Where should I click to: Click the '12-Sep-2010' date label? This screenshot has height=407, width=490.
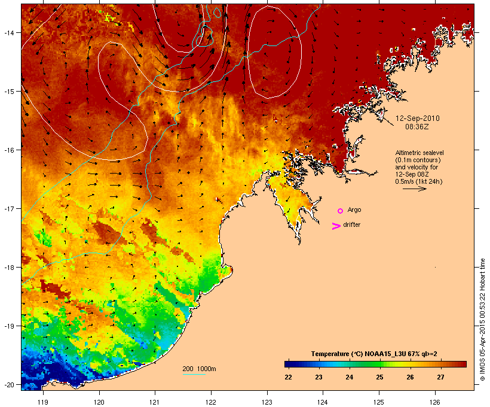coord(418,119)
